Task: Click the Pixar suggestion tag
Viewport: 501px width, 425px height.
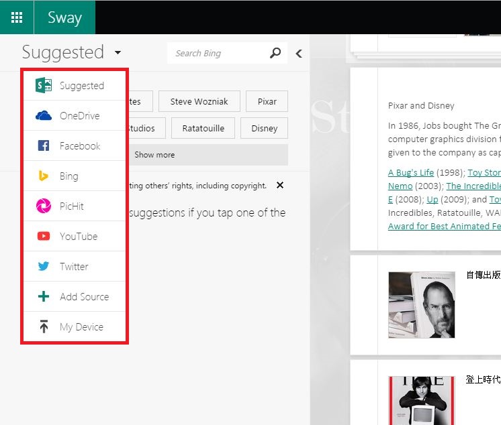Action: tap(267, 101)
